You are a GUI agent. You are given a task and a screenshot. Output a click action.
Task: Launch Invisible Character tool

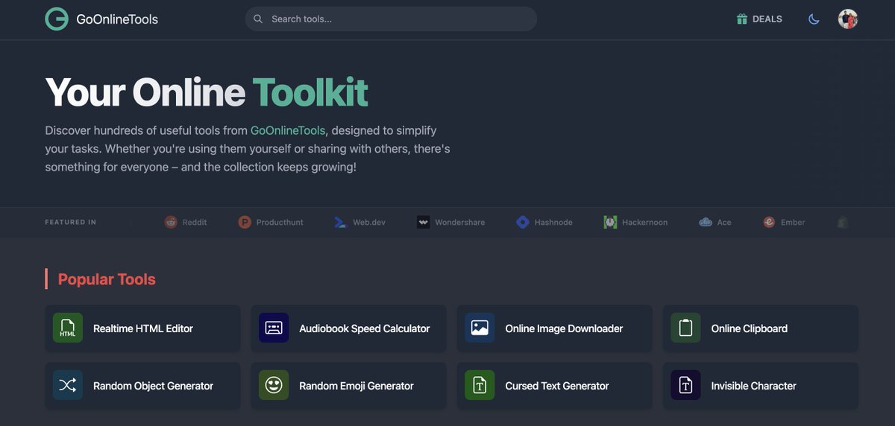click(x=760, y=386)
